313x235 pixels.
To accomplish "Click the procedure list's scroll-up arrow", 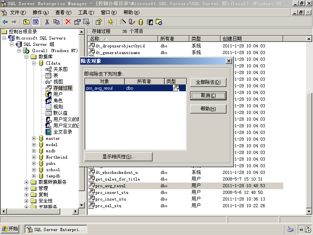I will (309, 39).
